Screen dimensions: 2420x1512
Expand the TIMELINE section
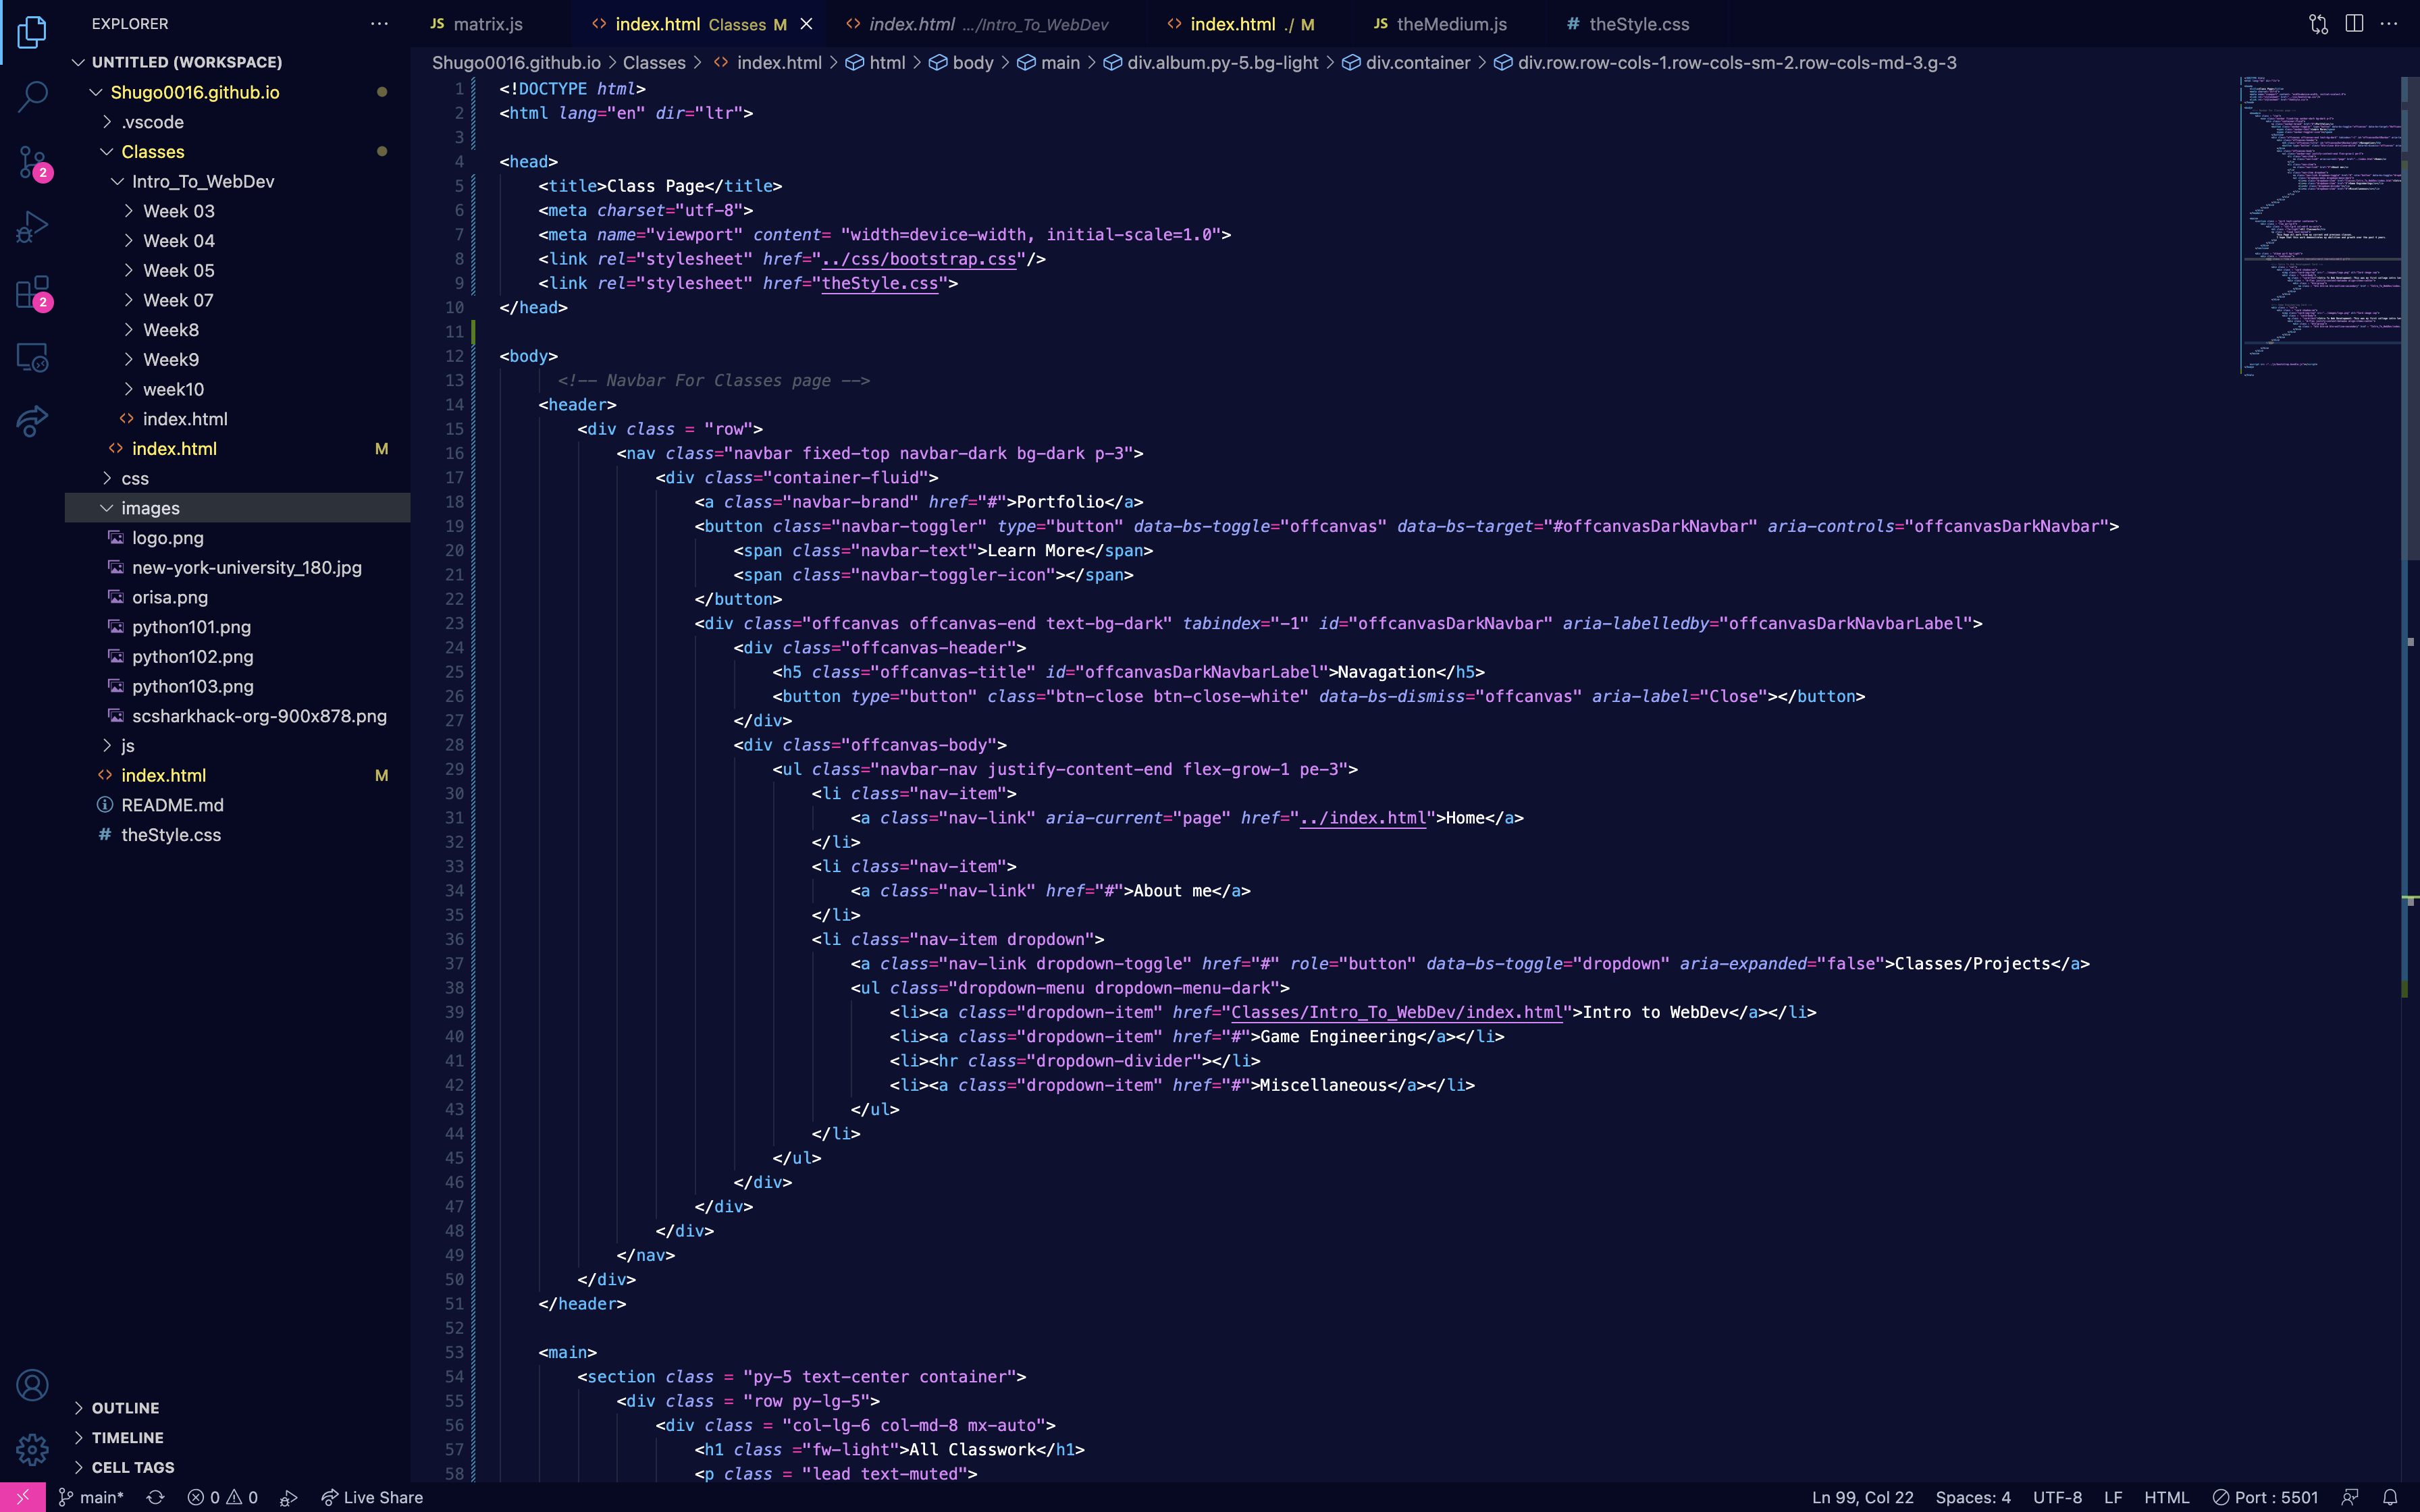(127, 1437)
